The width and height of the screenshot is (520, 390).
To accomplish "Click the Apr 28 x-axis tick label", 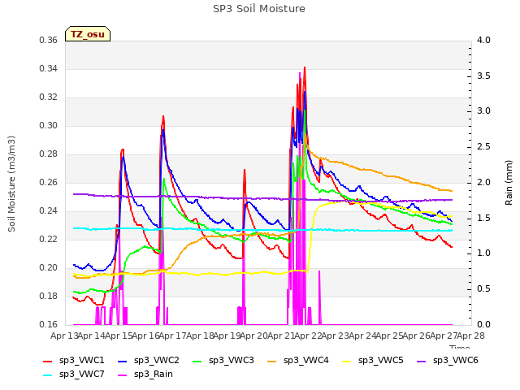I will (470, 336).
